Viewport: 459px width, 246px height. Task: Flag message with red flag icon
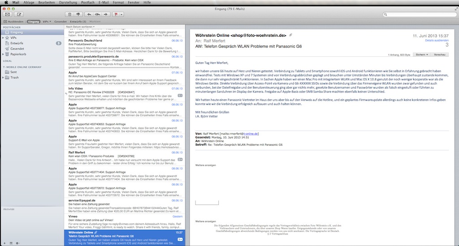click(116, 14)
